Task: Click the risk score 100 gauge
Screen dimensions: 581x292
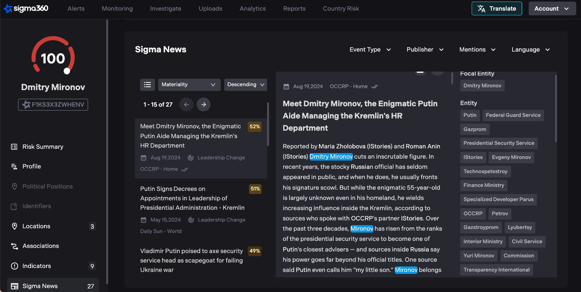Action: [x=53, y=58]
